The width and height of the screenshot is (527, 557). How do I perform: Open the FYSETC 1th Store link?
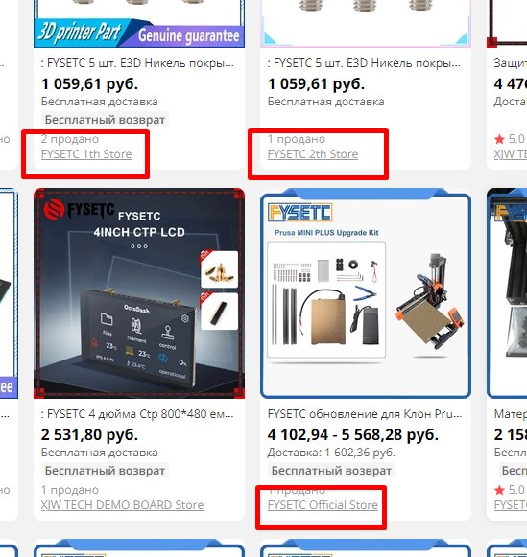click(x=86, y=154)
